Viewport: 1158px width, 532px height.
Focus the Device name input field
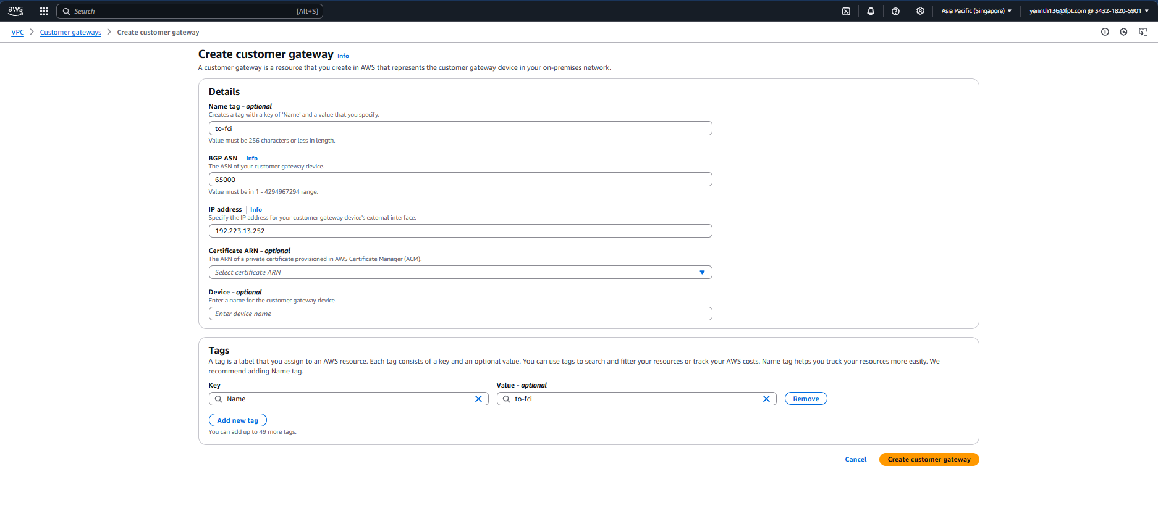coord(460,314)
